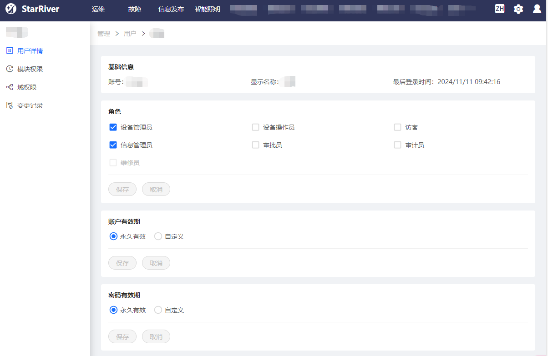Click 取消 in the 角色 section
Screen dimensions: 548x356
pyautogui.click(x=156, y=189)
